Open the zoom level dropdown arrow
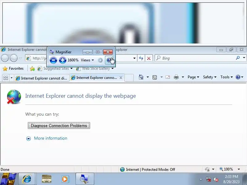247x185 pixels. point(239,169)
